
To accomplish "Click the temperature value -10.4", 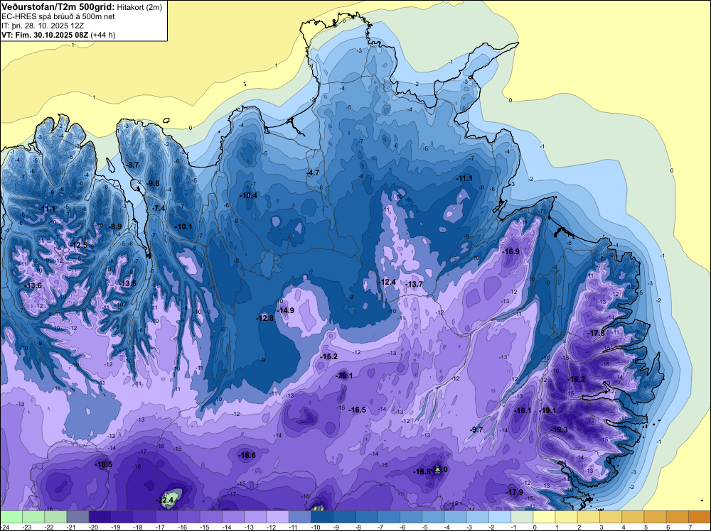I will tap(248, 195).
